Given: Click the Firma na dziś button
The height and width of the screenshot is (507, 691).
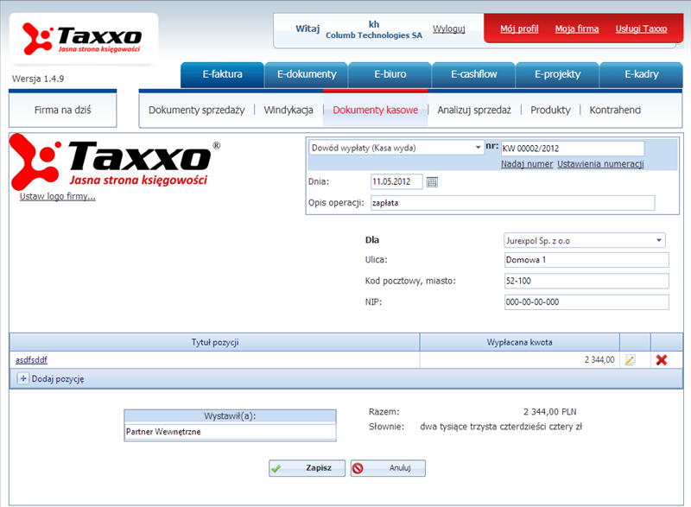Looking at the screenshot, I should pos(62,110).
